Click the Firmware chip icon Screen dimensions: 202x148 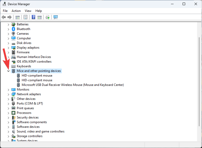click(x=13, y=52)
